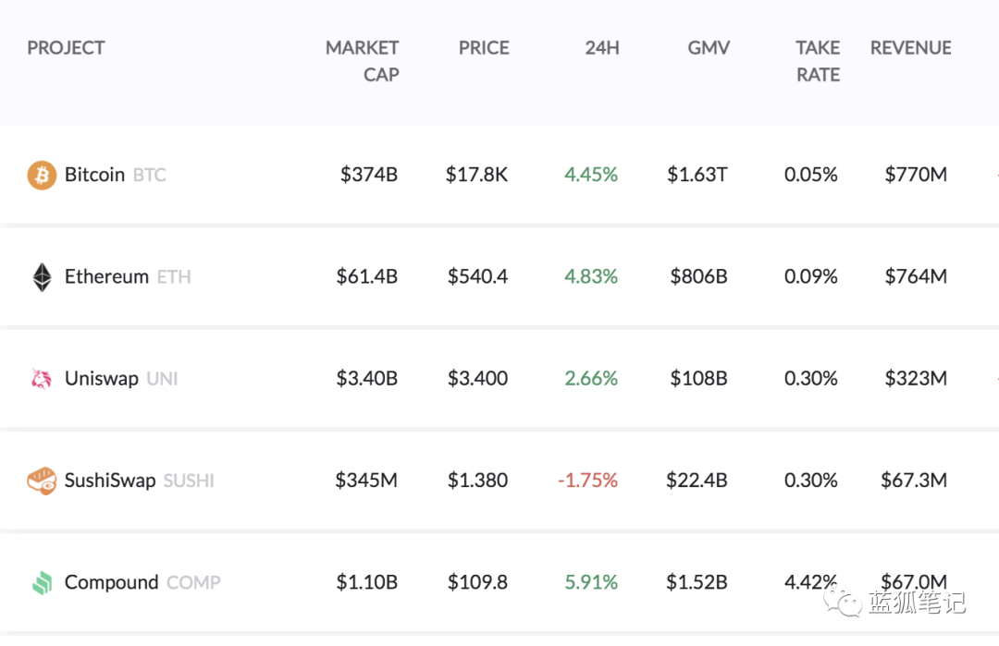999x646 pixels.
Task: Sort table by MARKET CAP column
Action: (362, 61)
